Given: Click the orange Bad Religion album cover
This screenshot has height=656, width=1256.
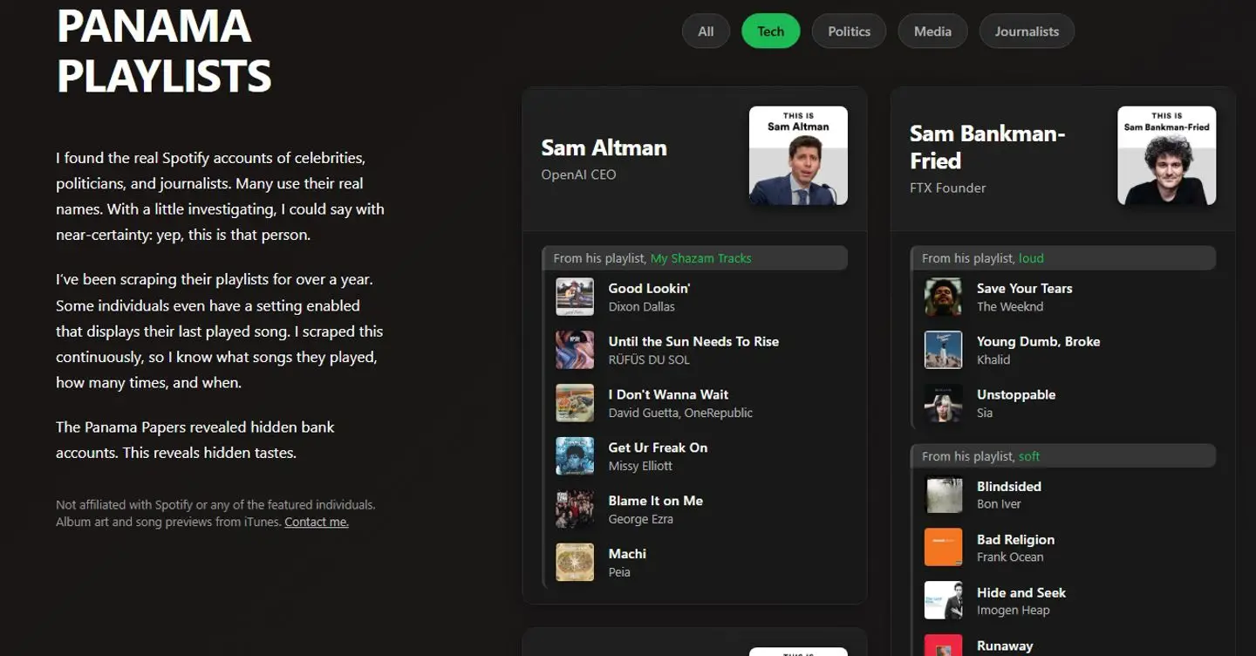Looking at the screenshot, I should (943, 548).
